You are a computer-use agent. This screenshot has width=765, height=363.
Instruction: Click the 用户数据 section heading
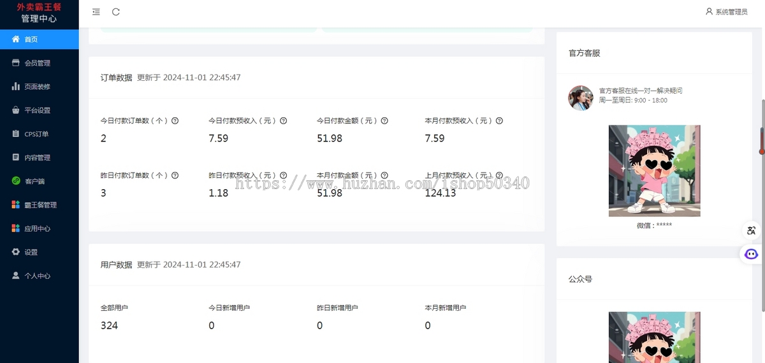(117, 264)
